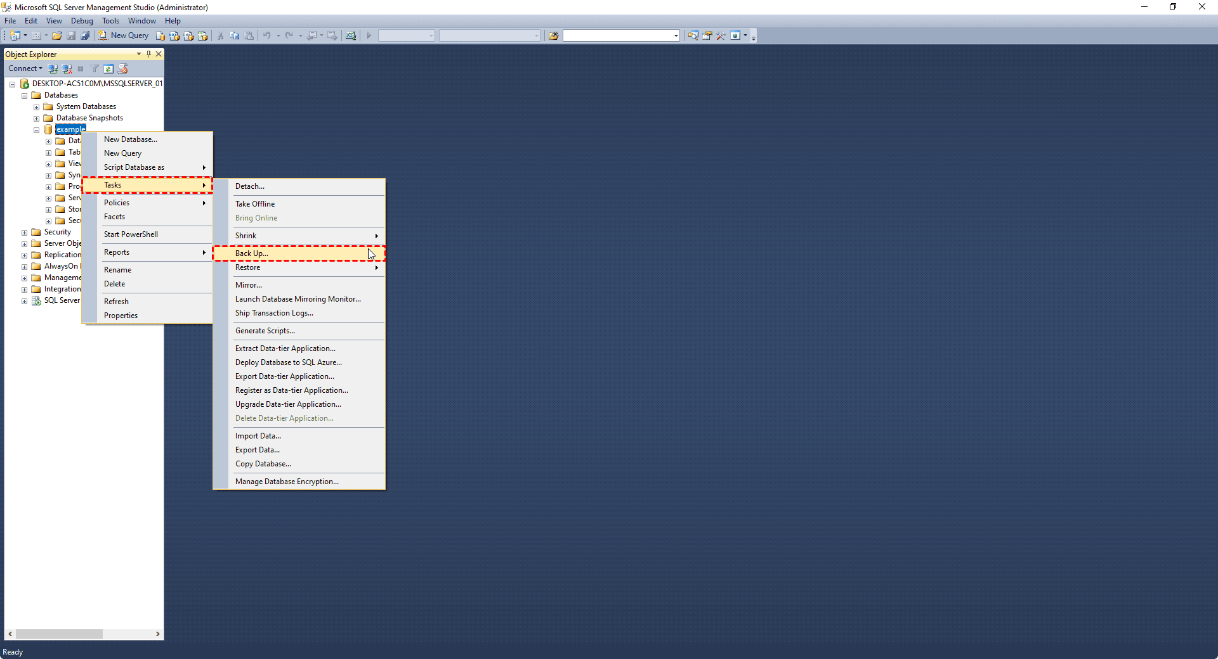This screenshot has height=659, width=1218.
Task: Click the Undo toolbar icon
Action: (267, 35)
